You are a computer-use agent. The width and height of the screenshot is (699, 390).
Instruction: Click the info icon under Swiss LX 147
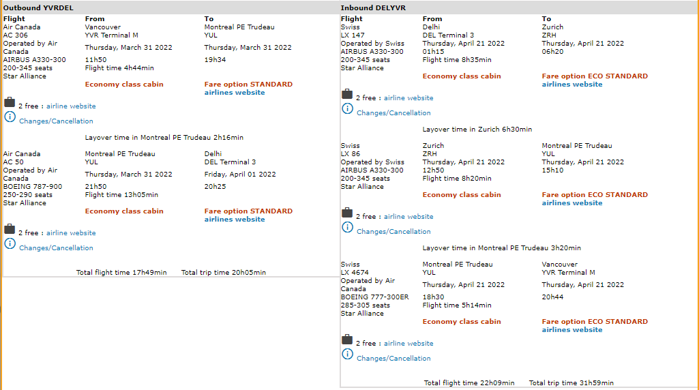[347, 109]
